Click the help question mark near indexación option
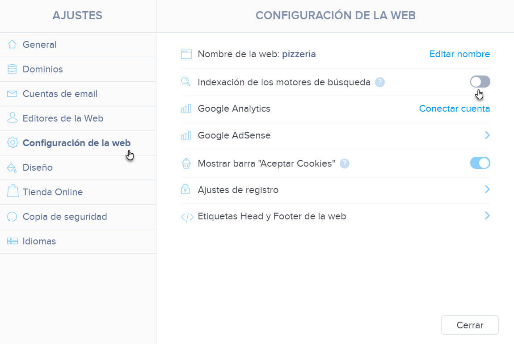The height and width of the screenshot is (344, 514). click(380, 82)
